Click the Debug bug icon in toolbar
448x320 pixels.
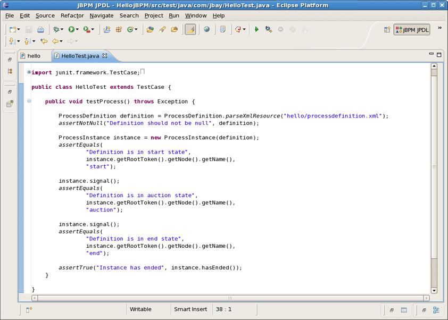tap(56, 30)
